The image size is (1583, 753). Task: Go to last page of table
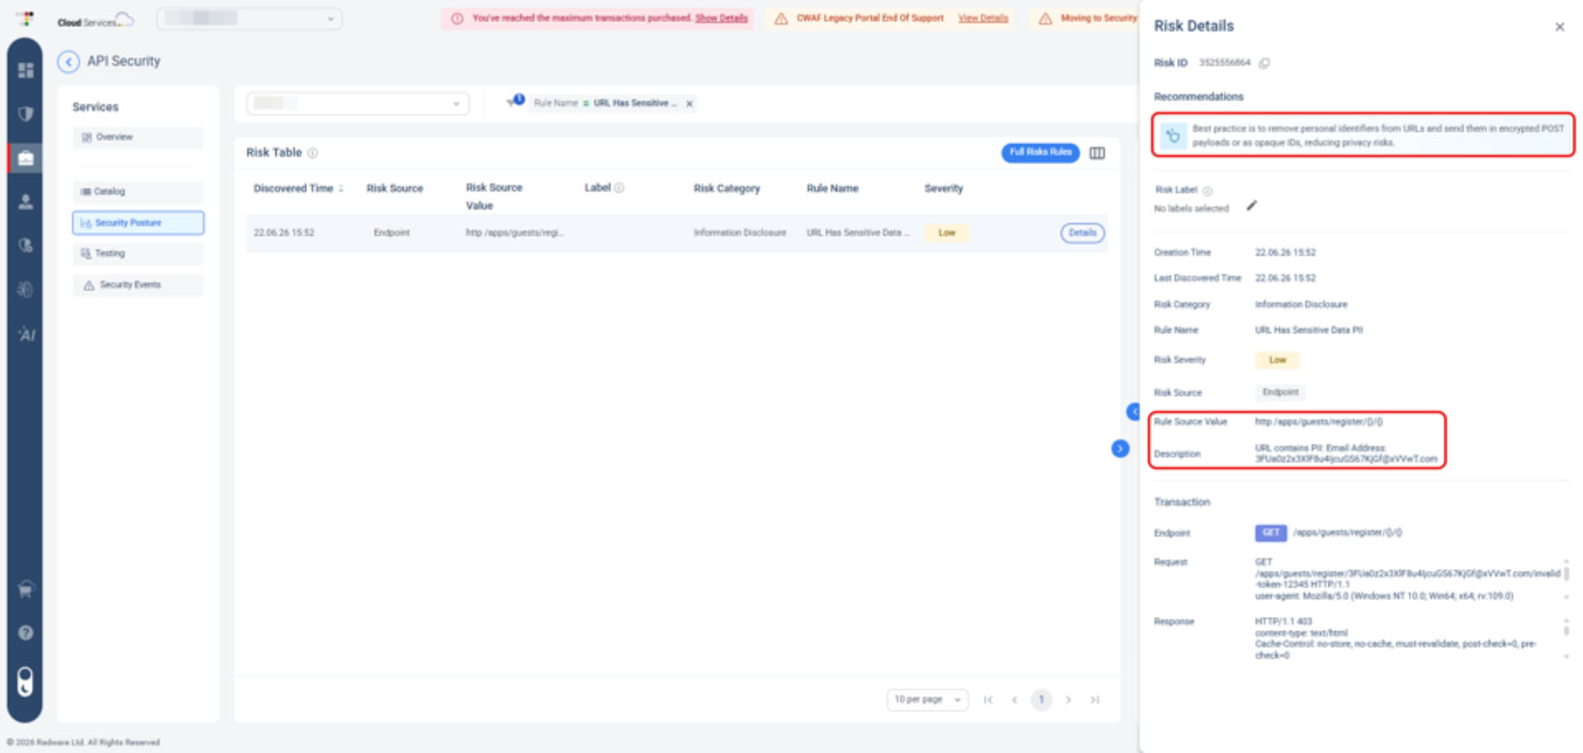[1095, 699]
